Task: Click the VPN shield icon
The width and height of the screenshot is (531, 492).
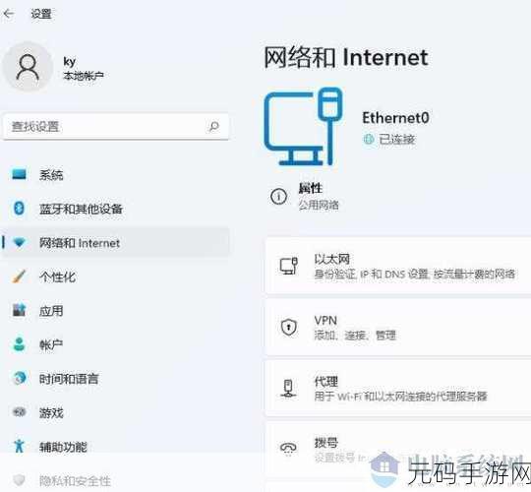Action: pos(288,327)
